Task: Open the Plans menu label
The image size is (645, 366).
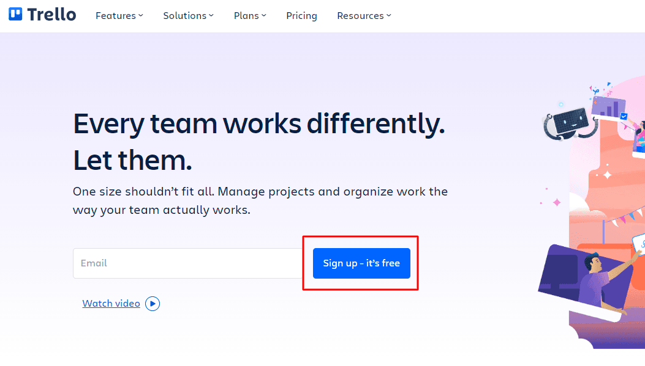Action: 246,16
